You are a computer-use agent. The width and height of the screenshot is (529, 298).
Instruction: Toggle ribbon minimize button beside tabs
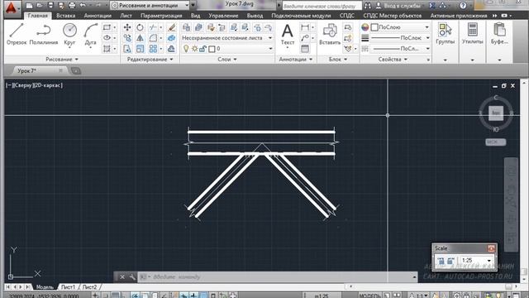click(504, 16)
